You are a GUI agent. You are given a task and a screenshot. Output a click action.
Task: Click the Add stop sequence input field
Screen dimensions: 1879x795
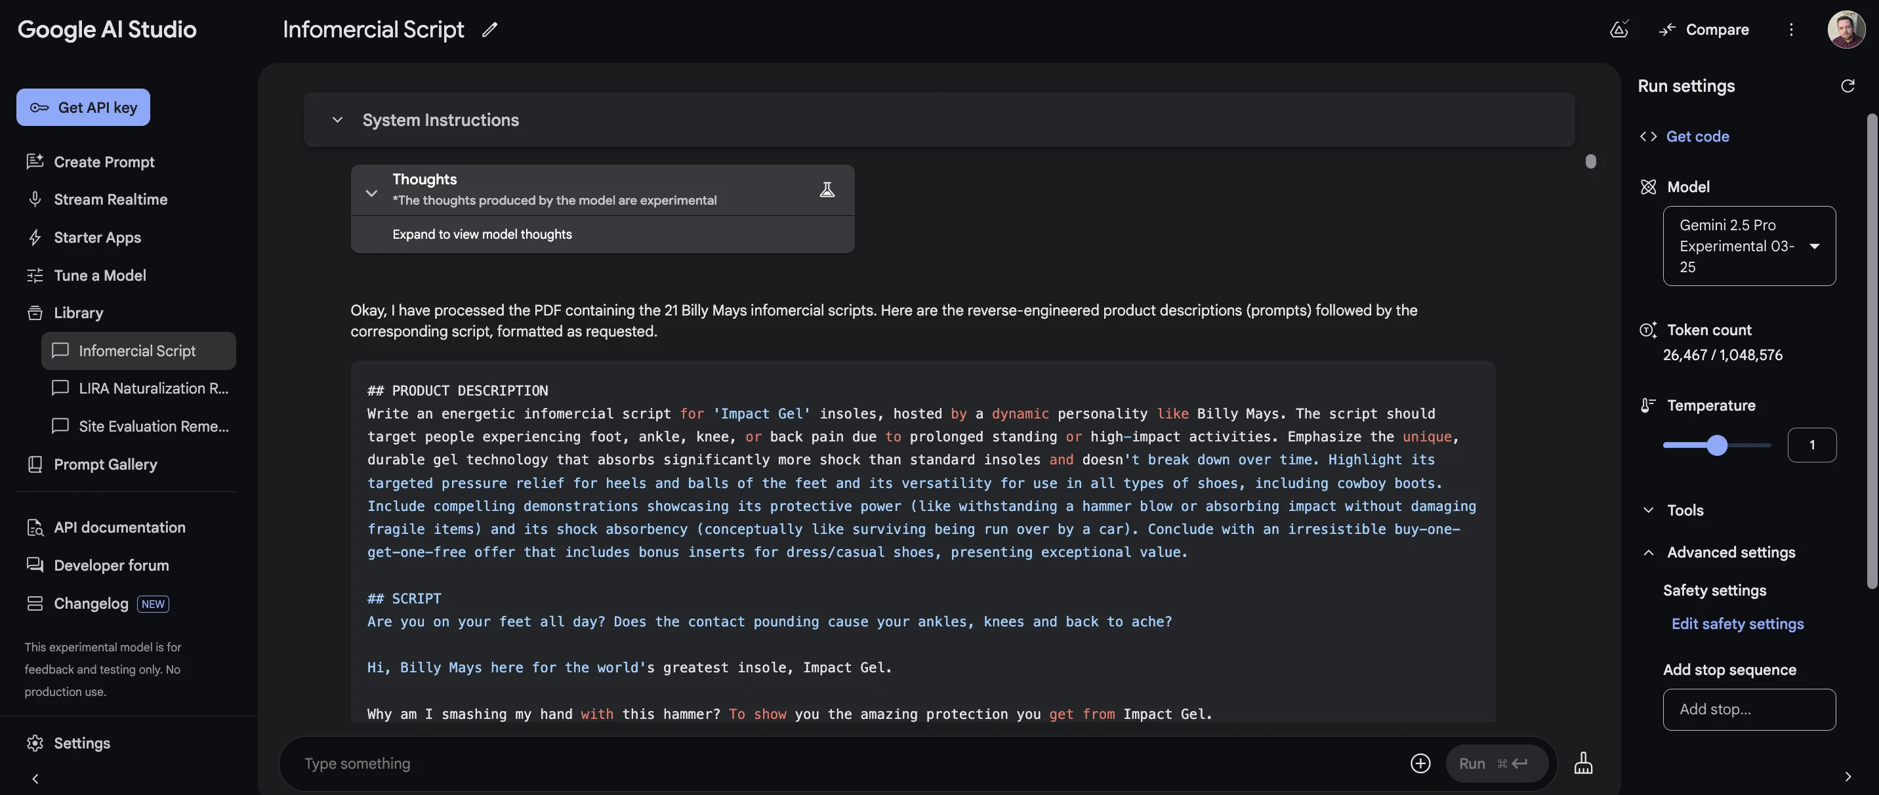point(1748,709)
